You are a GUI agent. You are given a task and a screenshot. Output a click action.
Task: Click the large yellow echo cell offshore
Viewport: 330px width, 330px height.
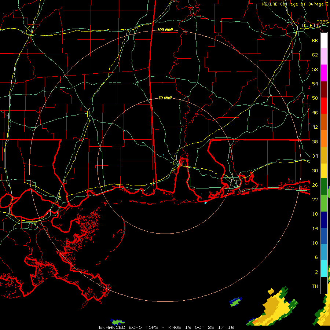click(274, 307)
